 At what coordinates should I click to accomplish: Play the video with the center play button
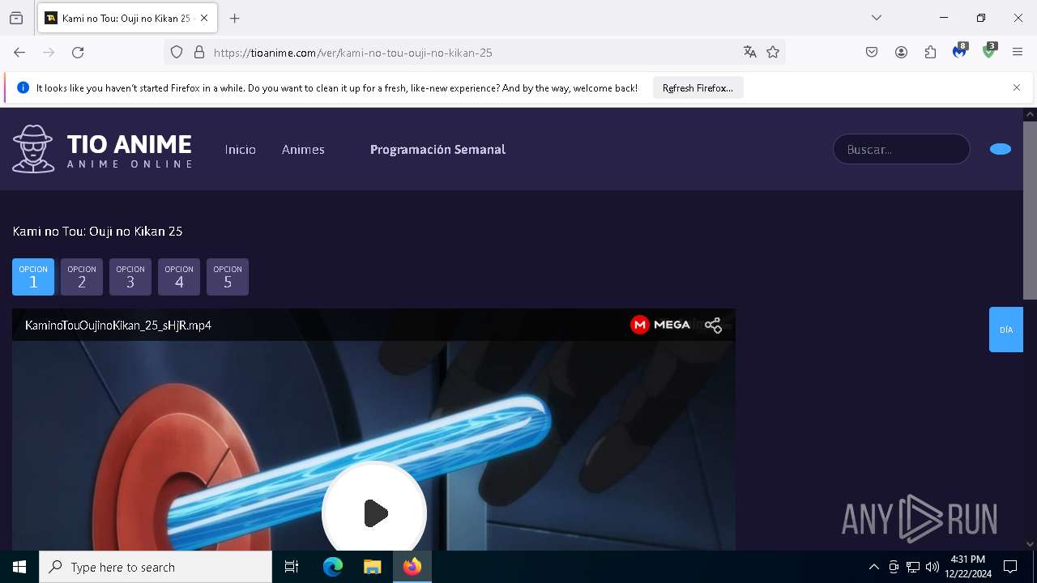coord(374,513)
